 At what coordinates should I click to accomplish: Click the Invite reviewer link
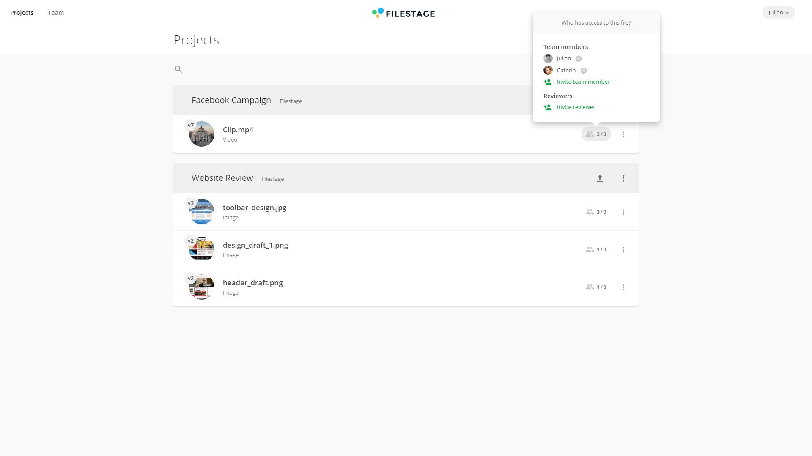tap(576, 107)
